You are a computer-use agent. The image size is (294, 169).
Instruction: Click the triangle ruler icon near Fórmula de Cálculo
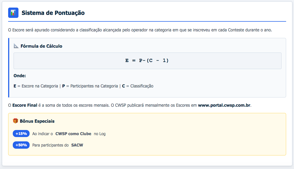click(x=16, y=46)
